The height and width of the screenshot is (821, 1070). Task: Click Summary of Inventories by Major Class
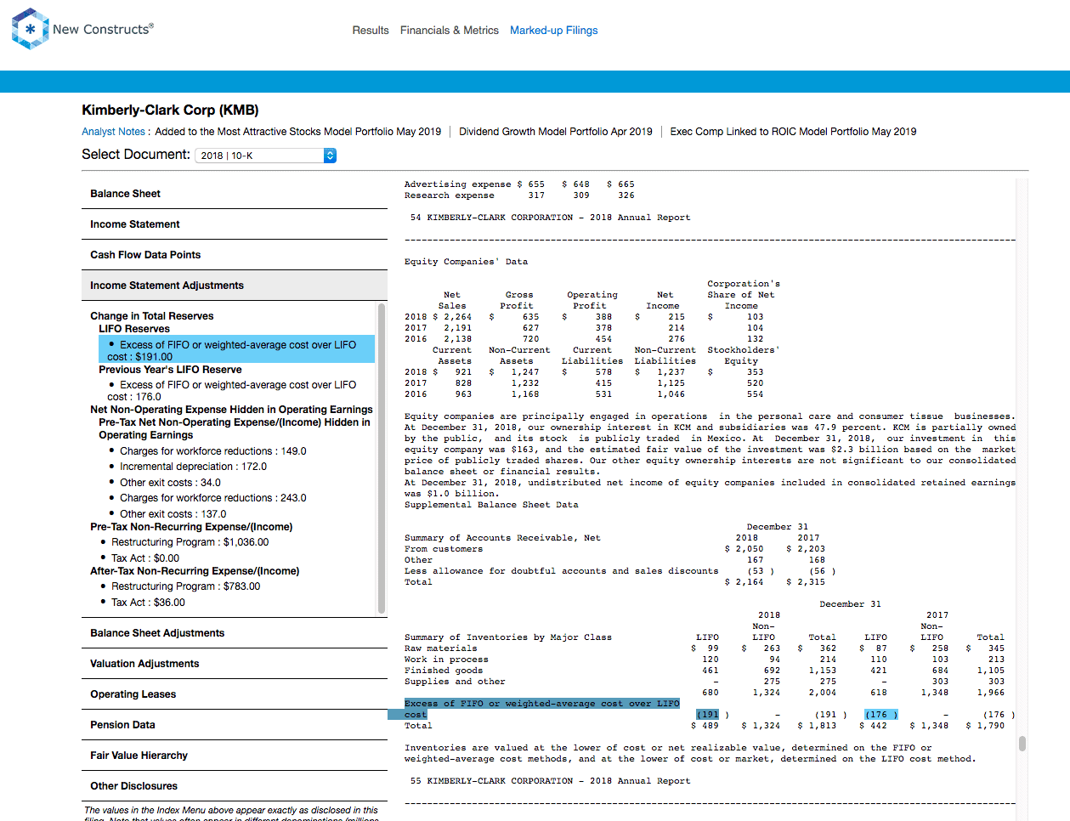point(508,637)
